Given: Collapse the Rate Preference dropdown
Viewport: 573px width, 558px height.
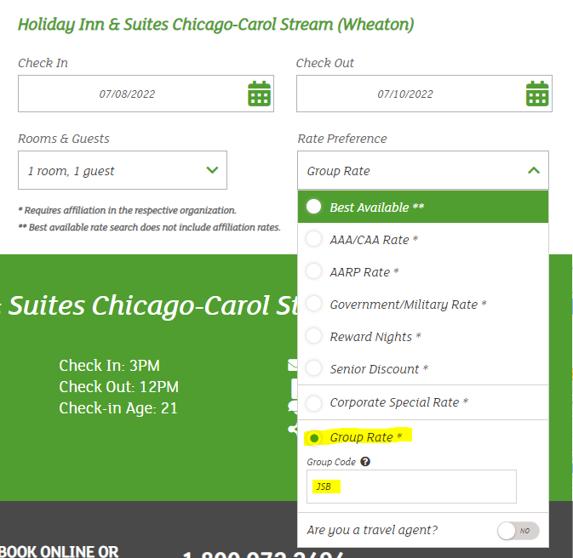Looking at the screenshot, I should (423, 170).
